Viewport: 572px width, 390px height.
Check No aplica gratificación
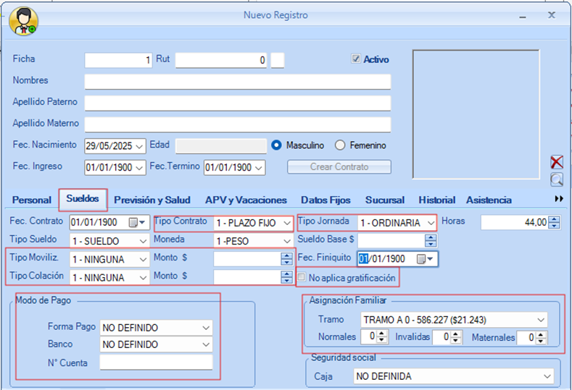302,278
